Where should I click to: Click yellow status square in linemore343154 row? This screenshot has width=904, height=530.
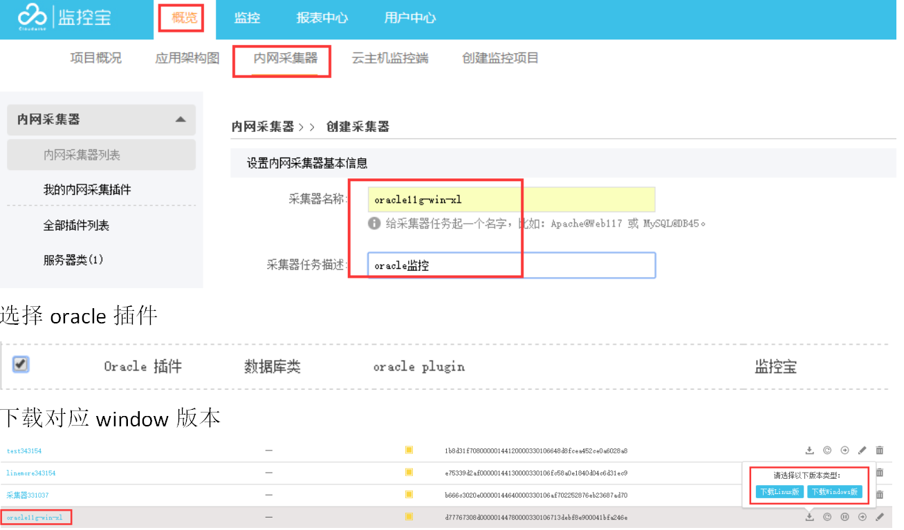(409, 472)
